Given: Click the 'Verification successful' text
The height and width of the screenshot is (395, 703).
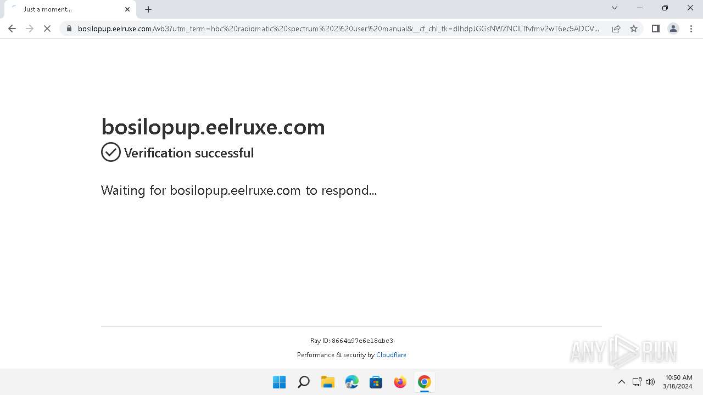Looking at the screenshot, I should pyautogui.click(x=189, y=153).
